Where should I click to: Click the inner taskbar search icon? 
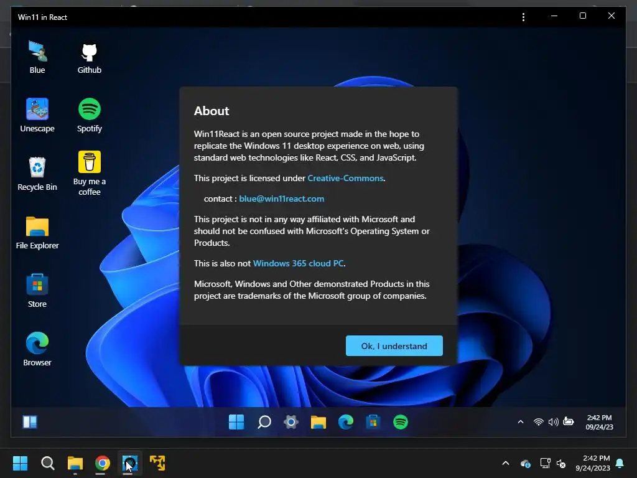point(264,422)
